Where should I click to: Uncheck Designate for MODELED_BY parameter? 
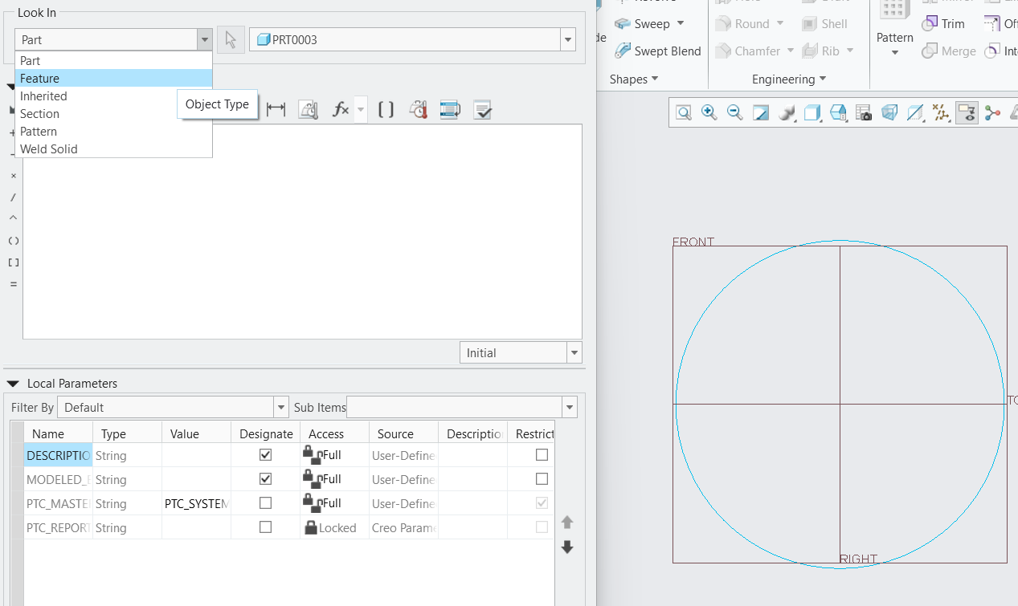tap(265, 478)
